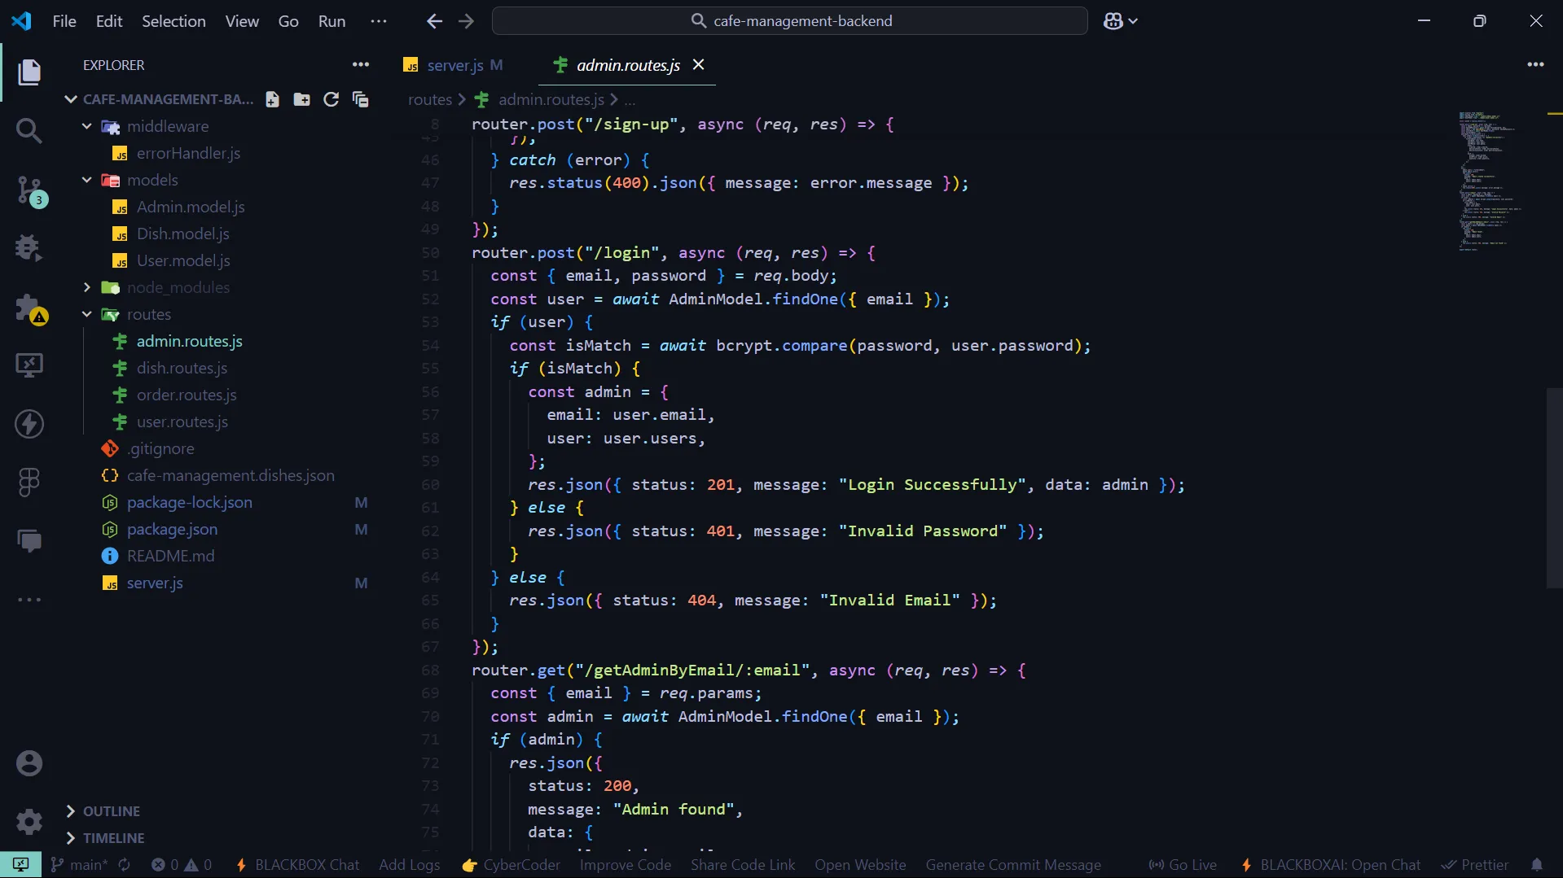
Task: Click main branch in status bar
Action: pos(80,865)
